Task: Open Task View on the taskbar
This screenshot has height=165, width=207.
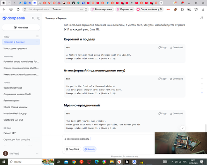Action: [58, 162]
